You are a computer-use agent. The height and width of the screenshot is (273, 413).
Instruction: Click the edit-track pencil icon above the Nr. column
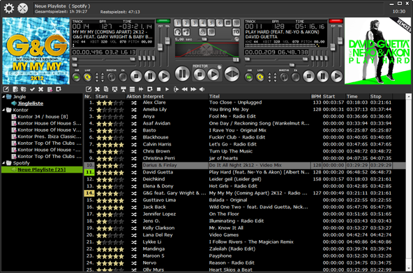click(x=89, y=89)
